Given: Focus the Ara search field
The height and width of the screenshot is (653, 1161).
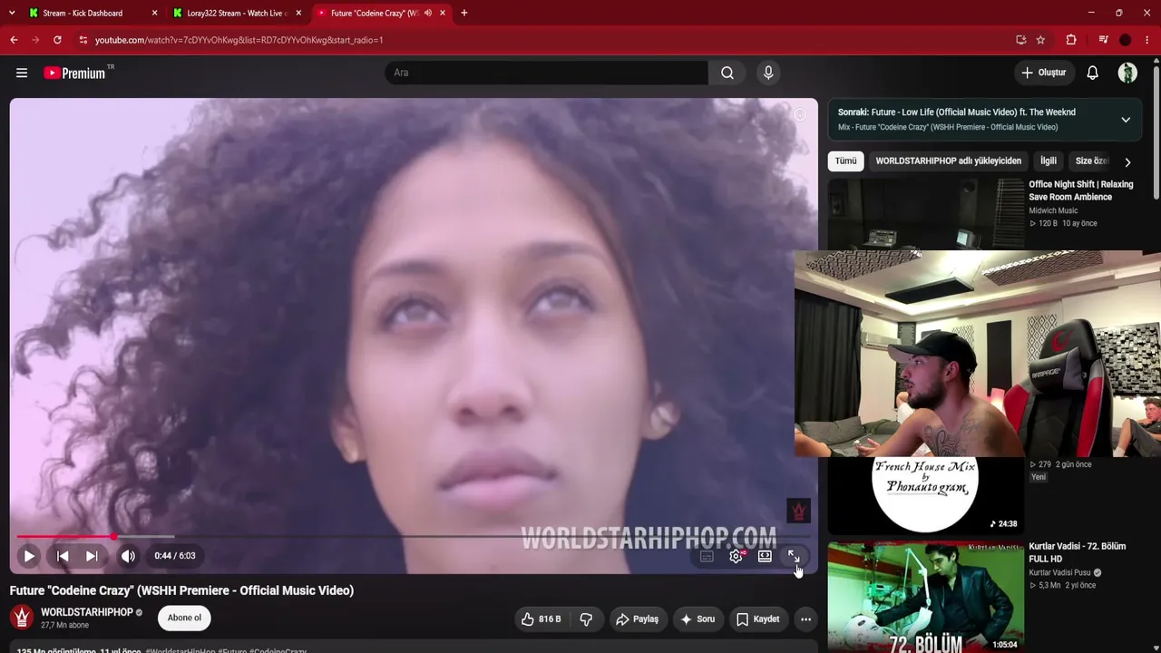Looking at the screenshot, I should pos(547,73).
